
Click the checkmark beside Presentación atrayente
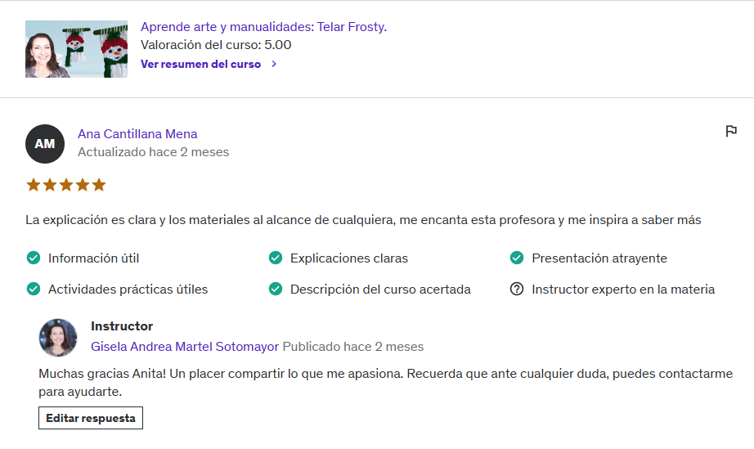click(517, 258)
